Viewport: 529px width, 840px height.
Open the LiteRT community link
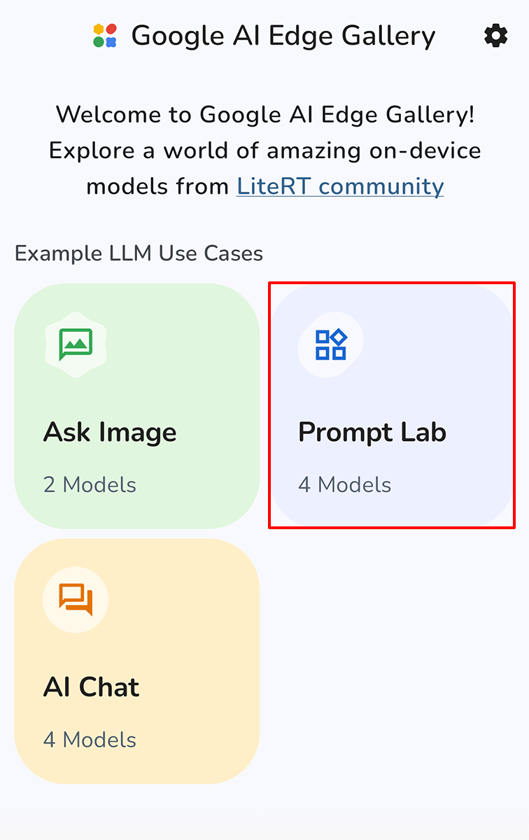(340, 186)
